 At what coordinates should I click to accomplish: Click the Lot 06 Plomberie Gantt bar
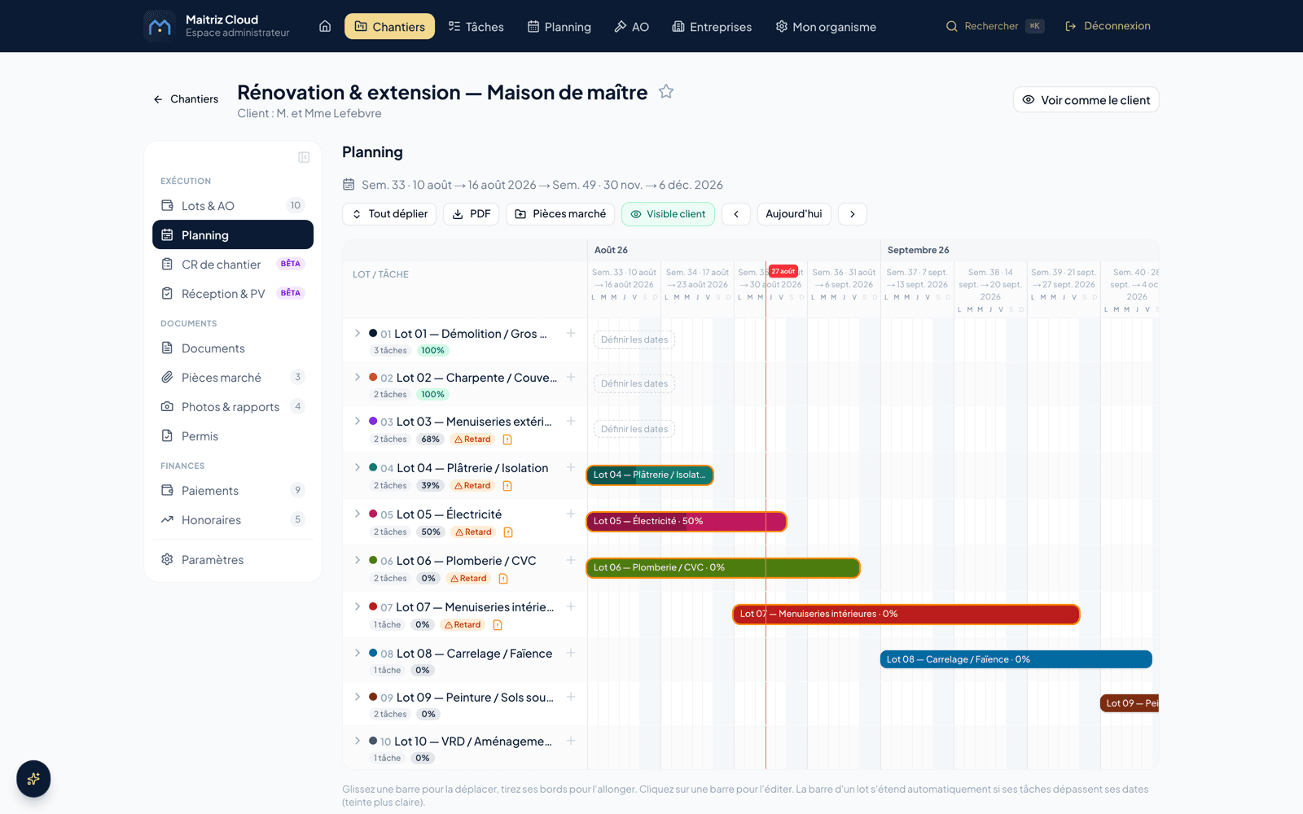click(x=723, y=567)
